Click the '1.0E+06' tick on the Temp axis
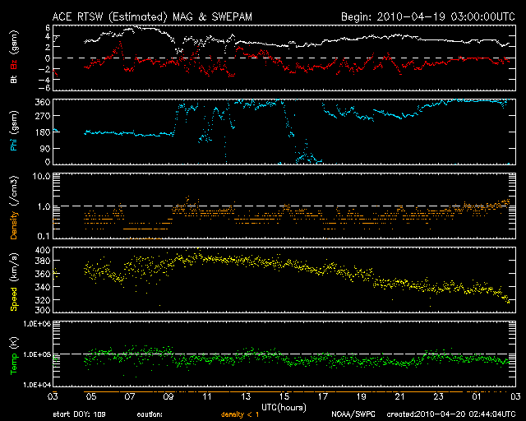 click(x=37, y=324)
